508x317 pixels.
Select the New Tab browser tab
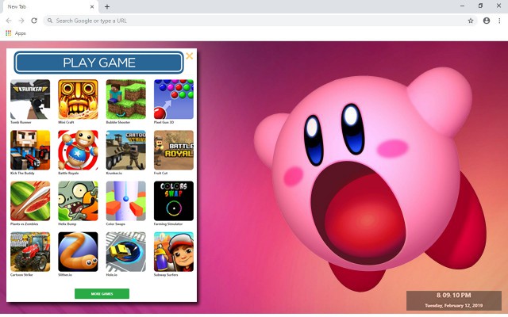[50, 7]
